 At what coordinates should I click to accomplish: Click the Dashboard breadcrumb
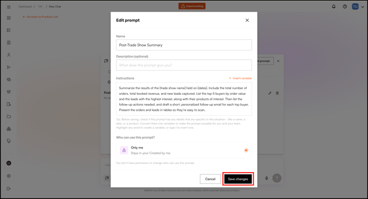click(x=25, y=7)
